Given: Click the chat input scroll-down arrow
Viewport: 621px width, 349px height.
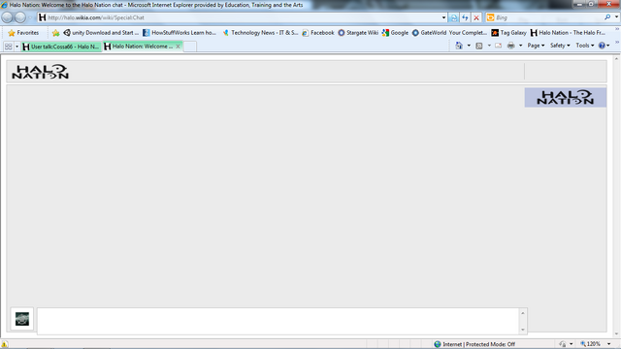Looking at the screenshot, I should pos(523,330).
